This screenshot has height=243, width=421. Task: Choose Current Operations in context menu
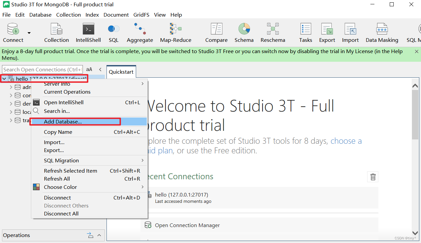click(x=89, y=92)
